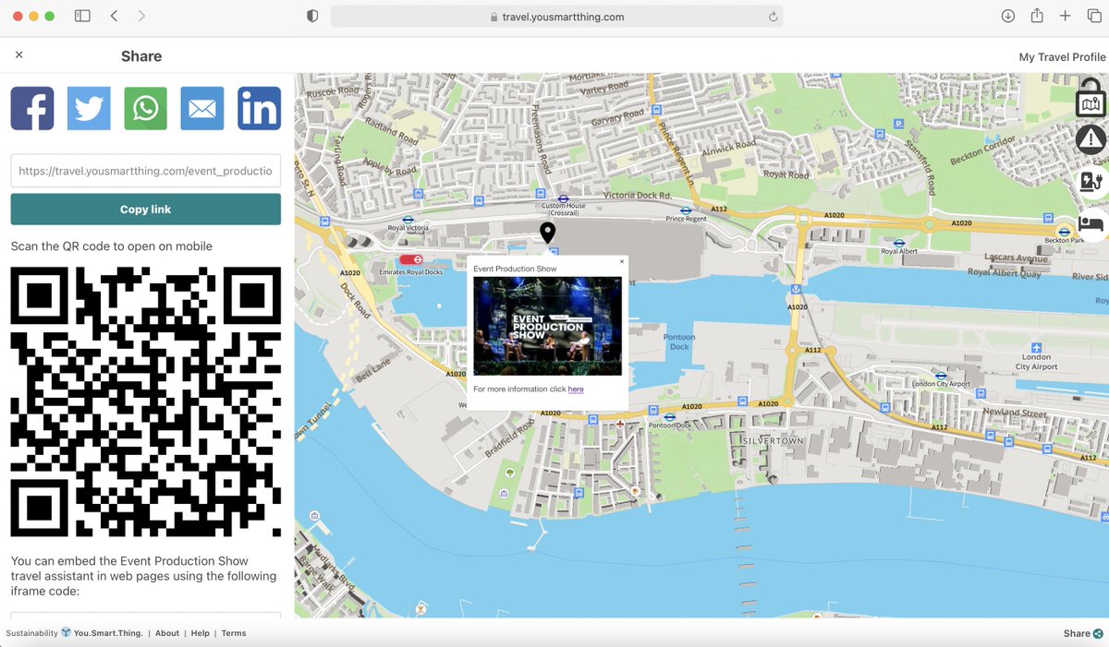Click the 'Pontoon Dock' water label
1109x647 pixels.
pyautogui.click(x=679, y=341)
